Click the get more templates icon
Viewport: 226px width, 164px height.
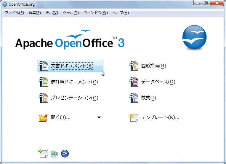coord(43,153)
